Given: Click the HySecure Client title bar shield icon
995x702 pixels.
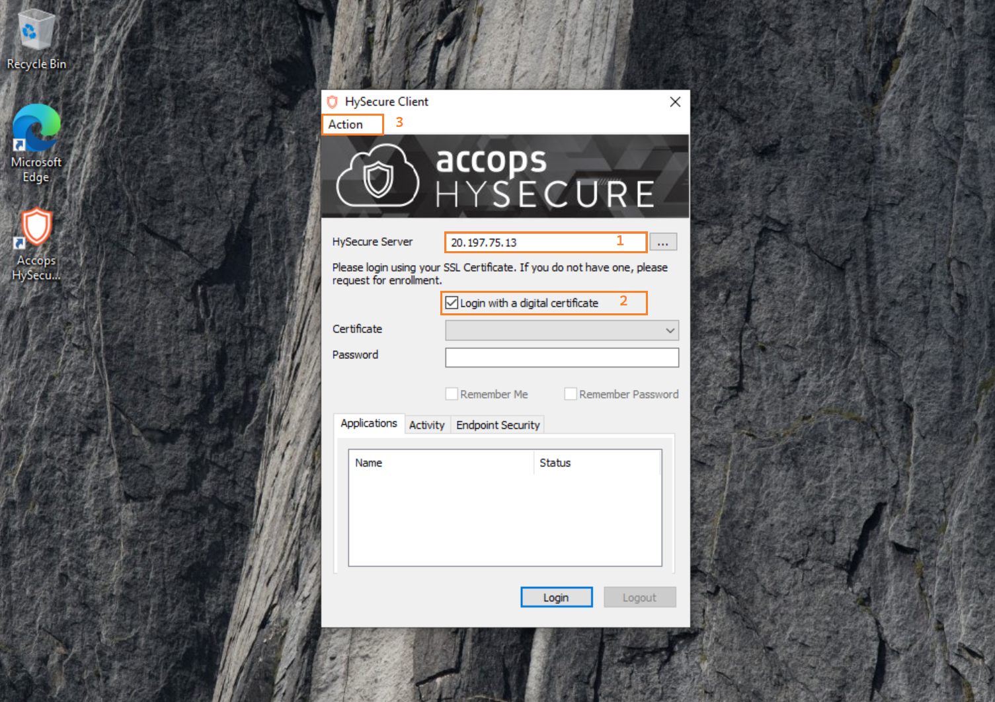Looking at the screenshot, I should pyautogui.click(x=333, y=102).
